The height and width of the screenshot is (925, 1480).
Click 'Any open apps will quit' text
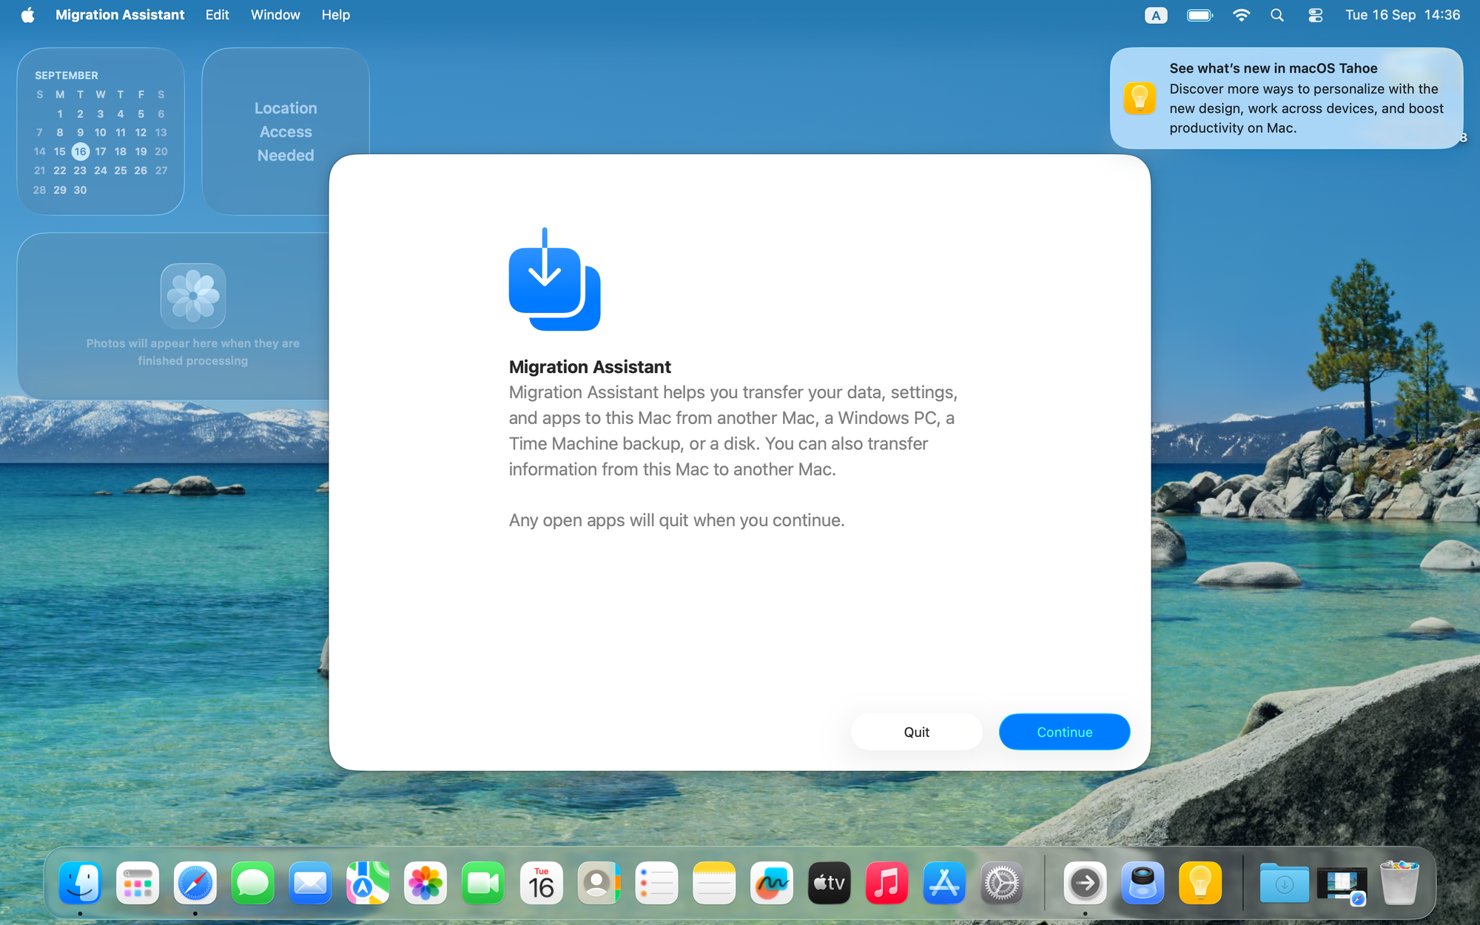(676, 520)
